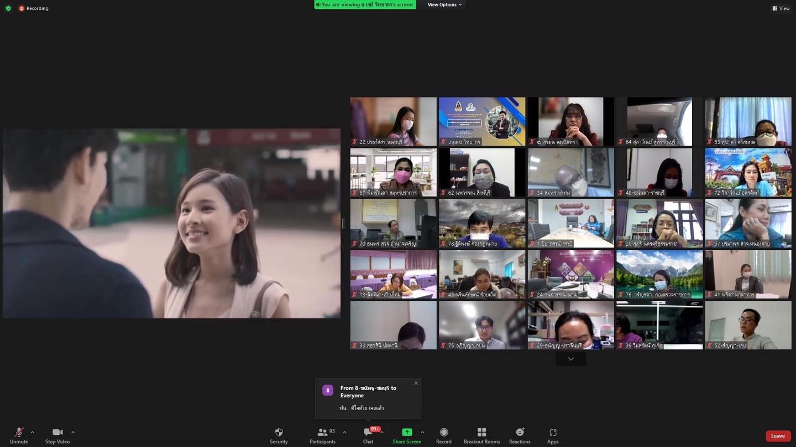Click muted mic icon on participant 78

tap(443, 243)
